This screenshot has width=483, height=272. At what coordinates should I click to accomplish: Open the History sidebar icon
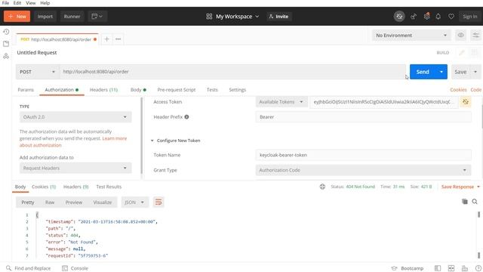pyautogui.click(x=6, y=32)
